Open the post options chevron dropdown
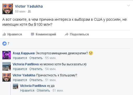This screenshot has height=95, width=133. [129, 6]
